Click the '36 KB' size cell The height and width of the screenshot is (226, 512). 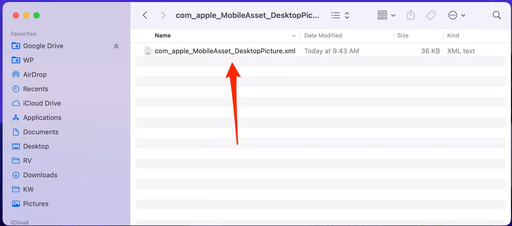coord(430,51)
